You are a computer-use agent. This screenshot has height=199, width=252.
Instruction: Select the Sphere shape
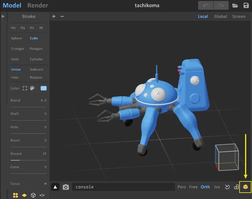(17, 38)
